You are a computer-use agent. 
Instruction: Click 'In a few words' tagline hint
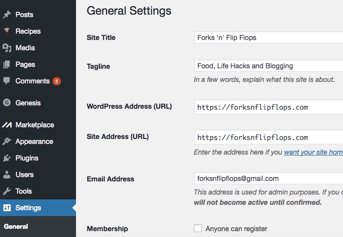pyautogui.click(x=264, y=79)
